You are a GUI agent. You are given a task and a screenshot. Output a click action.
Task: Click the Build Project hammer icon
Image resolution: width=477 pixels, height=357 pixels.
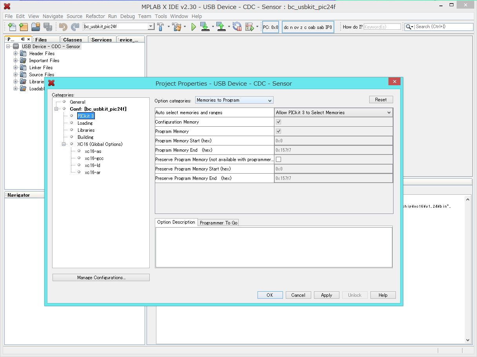[161, 27]
